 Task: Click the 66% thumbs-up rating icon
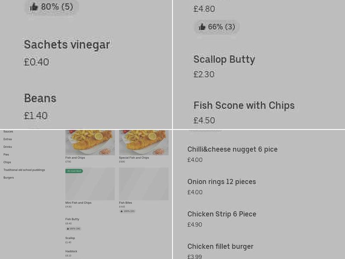216,27
